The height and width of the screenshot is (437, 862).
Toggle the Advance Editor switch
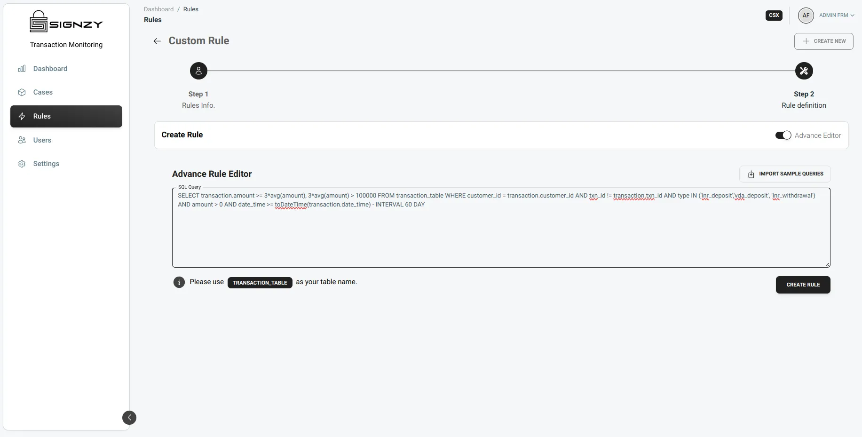(x=783, y=135)
